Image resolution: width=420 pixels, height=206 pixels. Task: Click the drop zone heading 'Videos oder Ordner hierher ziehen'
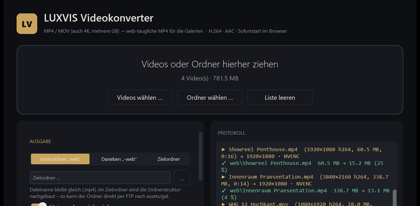click(210, 64)
